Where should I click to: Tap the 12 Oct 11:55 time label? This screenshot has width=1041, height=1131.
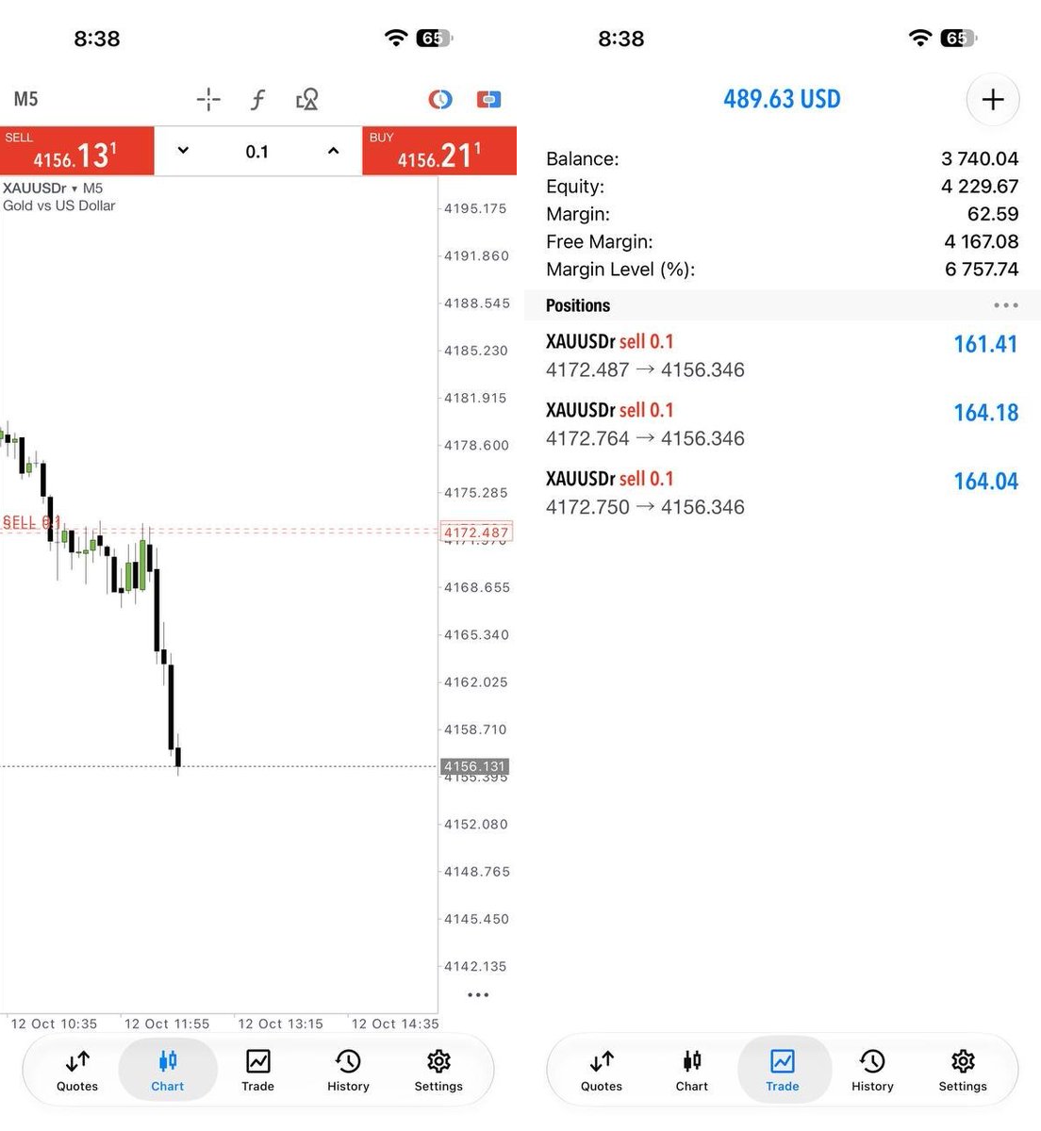pos(167,1024)
